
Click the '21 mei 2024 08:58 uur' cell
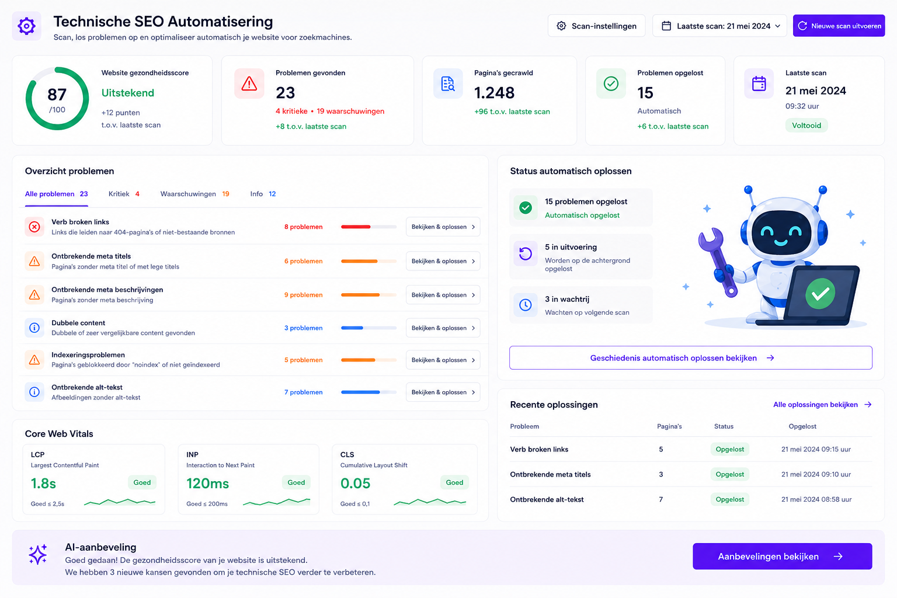[816, 499]
